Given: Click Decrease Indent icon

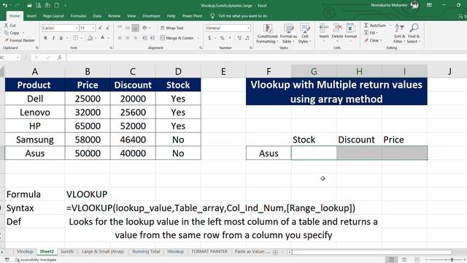Looking at the screenshot, I should (x=144, y=38).
